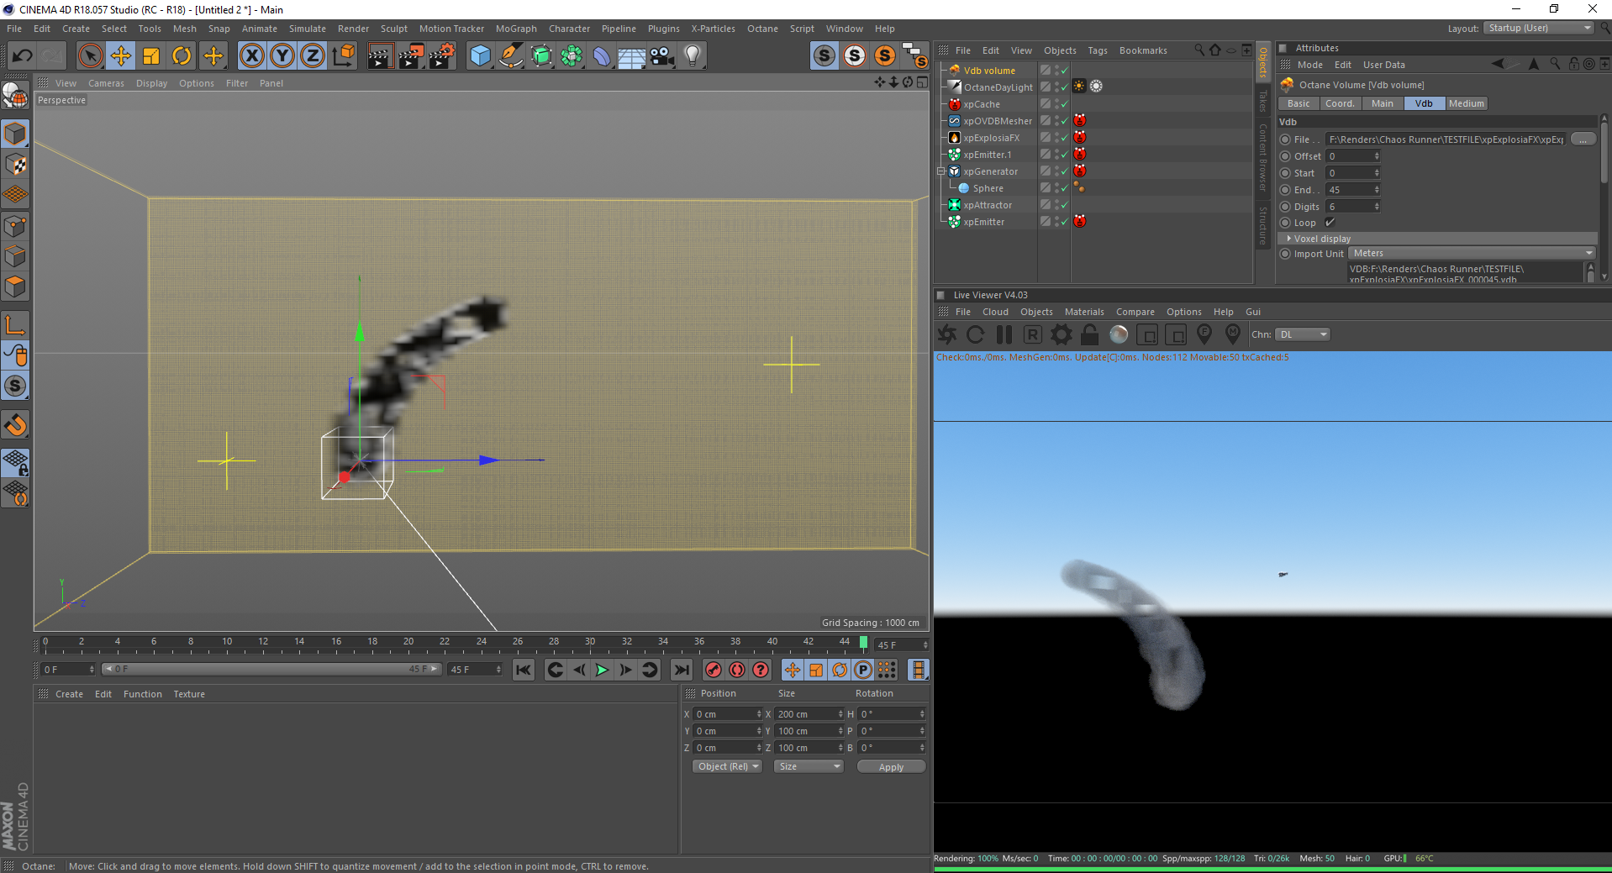Click the timeline playhead at frame 45
This screenshot has width=1612, height=873.
coord(863,644)
